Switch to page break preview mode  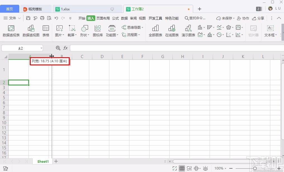[x=189, y=168]
